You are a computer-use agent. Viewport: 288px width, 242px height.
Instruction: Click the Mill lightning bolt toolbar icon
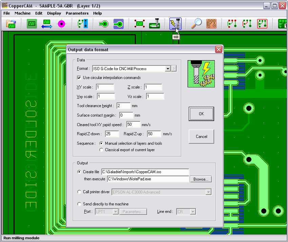[175, 24]
